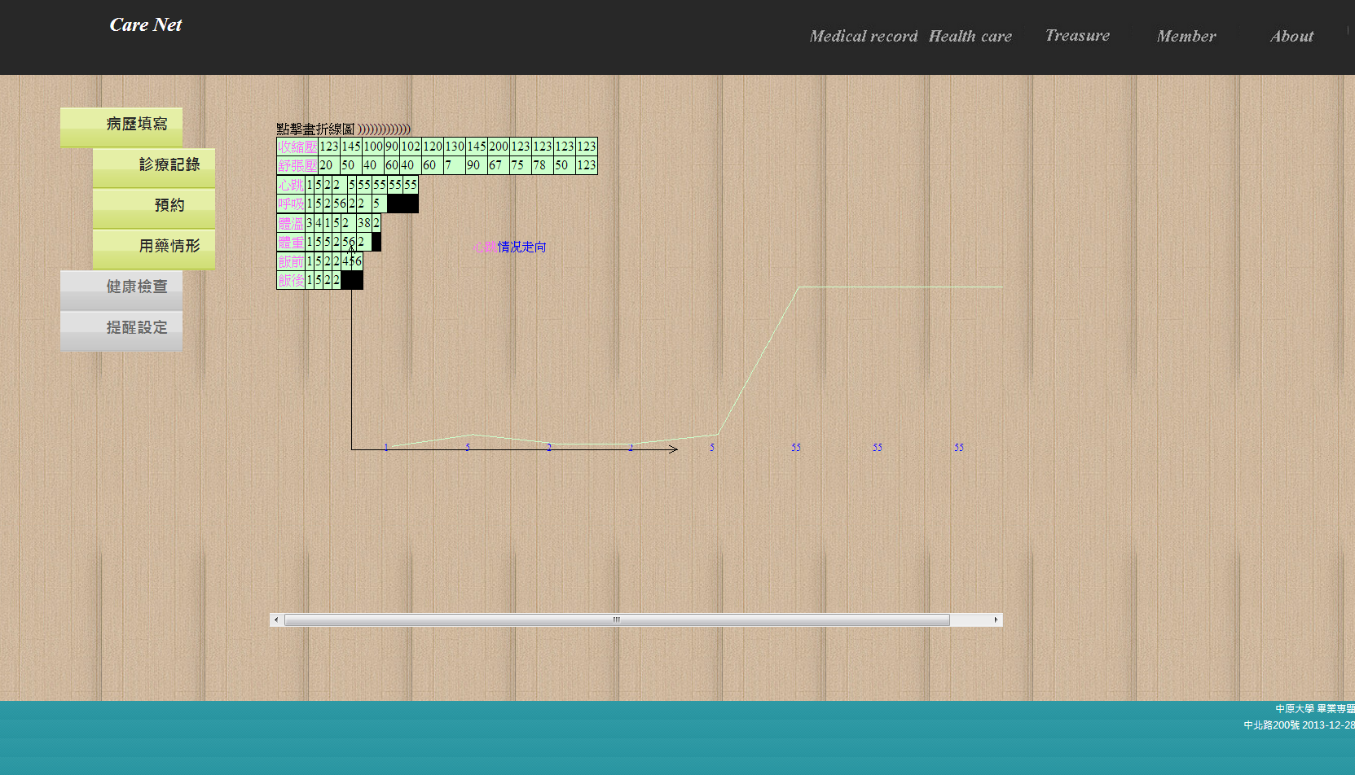This screenshot has height=775, width=1355.
Task: Open the Member page
Action: 1186,37
